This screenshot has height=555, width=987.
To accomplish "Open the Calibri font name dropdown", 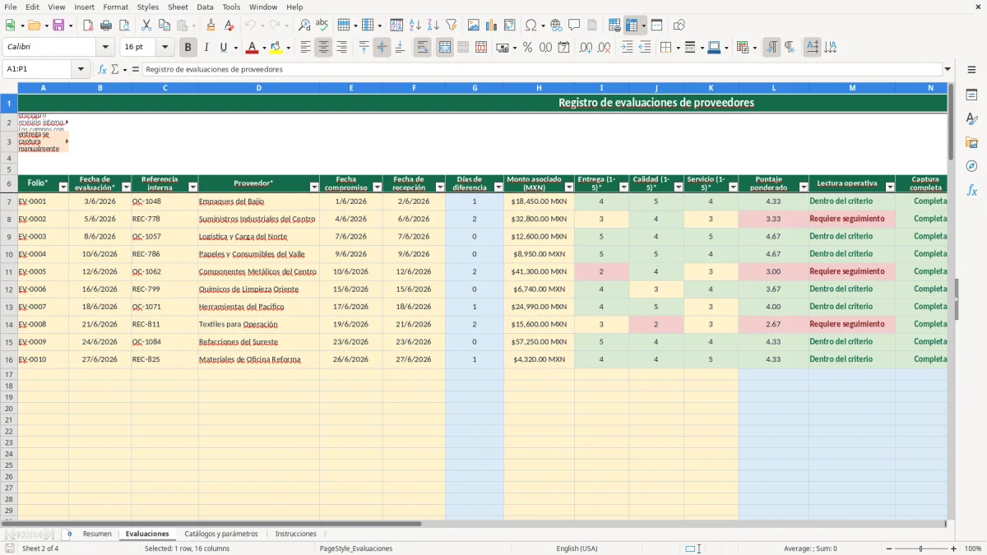I will pyautogui.click(x=105, y=48).
